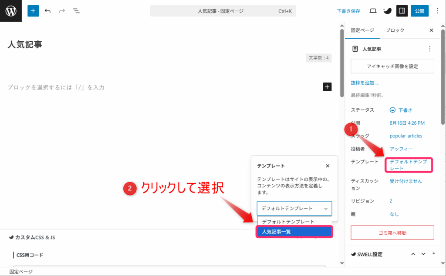Switch to the ブロック tab
Viewport: 446px width, 276px height.
[x=395, y=30]
